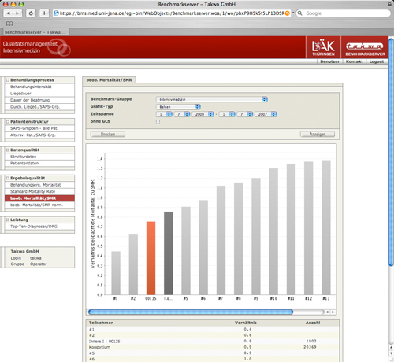Select the beob. Mortalität/SMR tab
Image resolution: width=394 pixels, height=362 pixels.
[109, 80]
